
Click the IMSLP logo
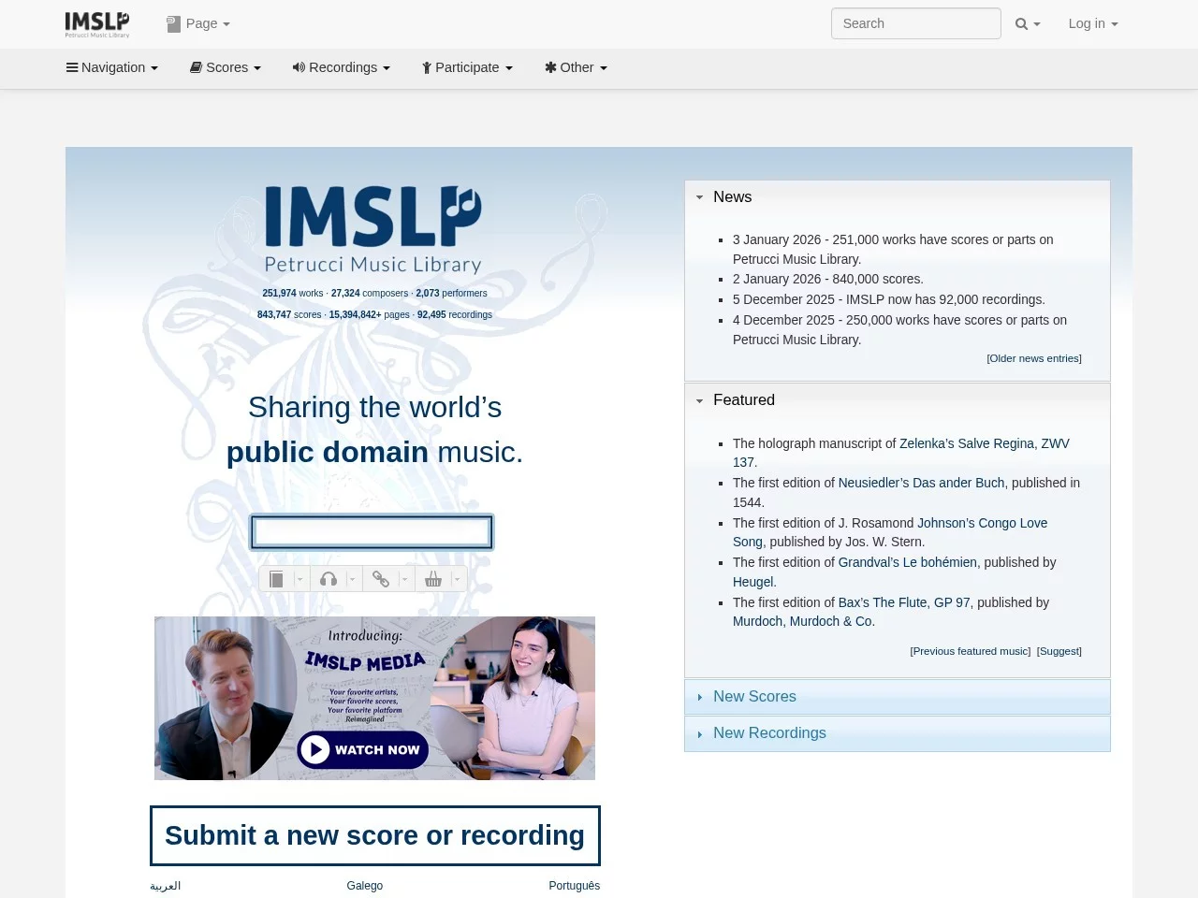coord(96,23)
